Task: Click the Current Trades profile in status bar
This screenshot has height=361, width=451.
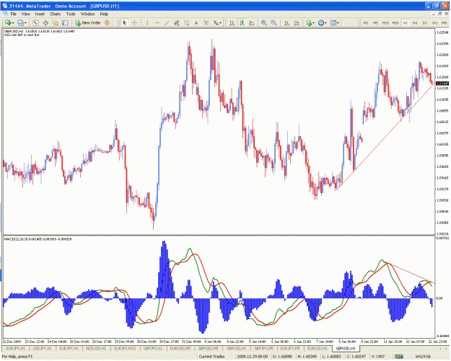Action: pyautogui.click(x=211, y=357)
